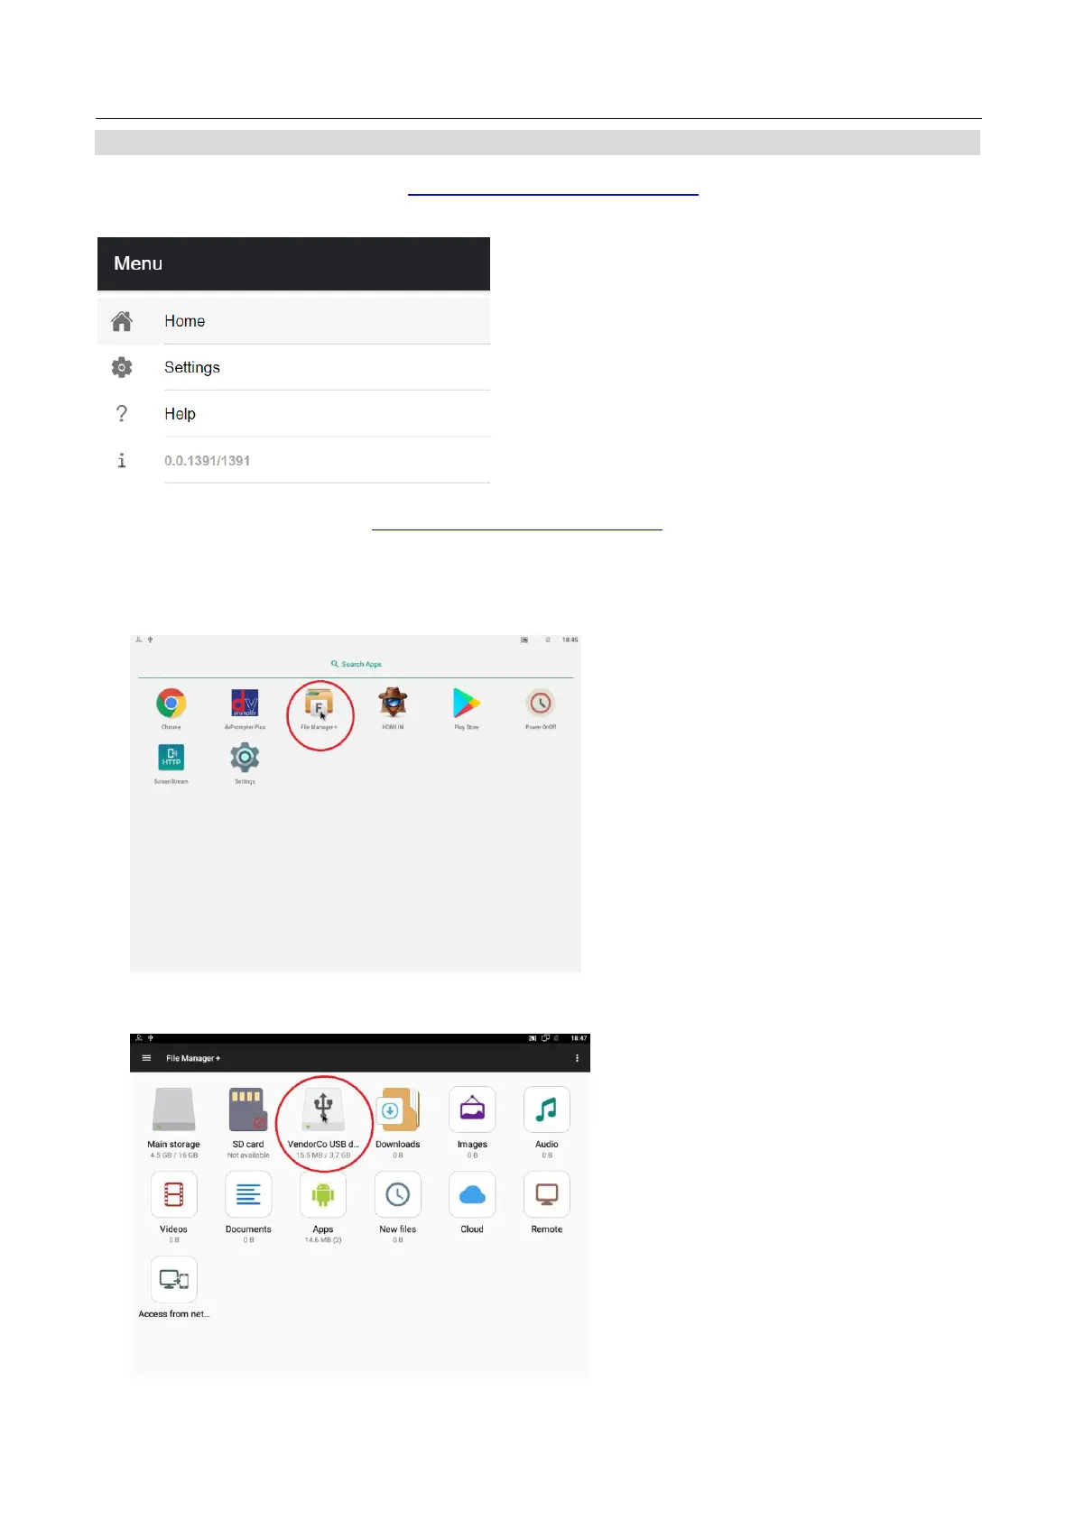This screenshot has height=1519, width=1075.
Task: Select Settings in the Menu list
Action: click(x=293, y=367)
